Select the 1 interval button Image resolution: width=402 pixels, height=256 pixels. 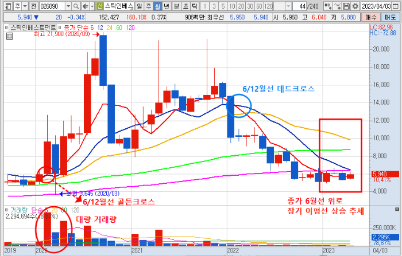[x=205, y=6]
